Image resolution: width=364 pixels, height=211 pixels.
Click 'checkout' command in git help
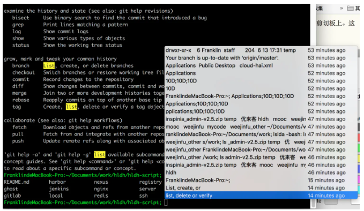pos(24,73)
